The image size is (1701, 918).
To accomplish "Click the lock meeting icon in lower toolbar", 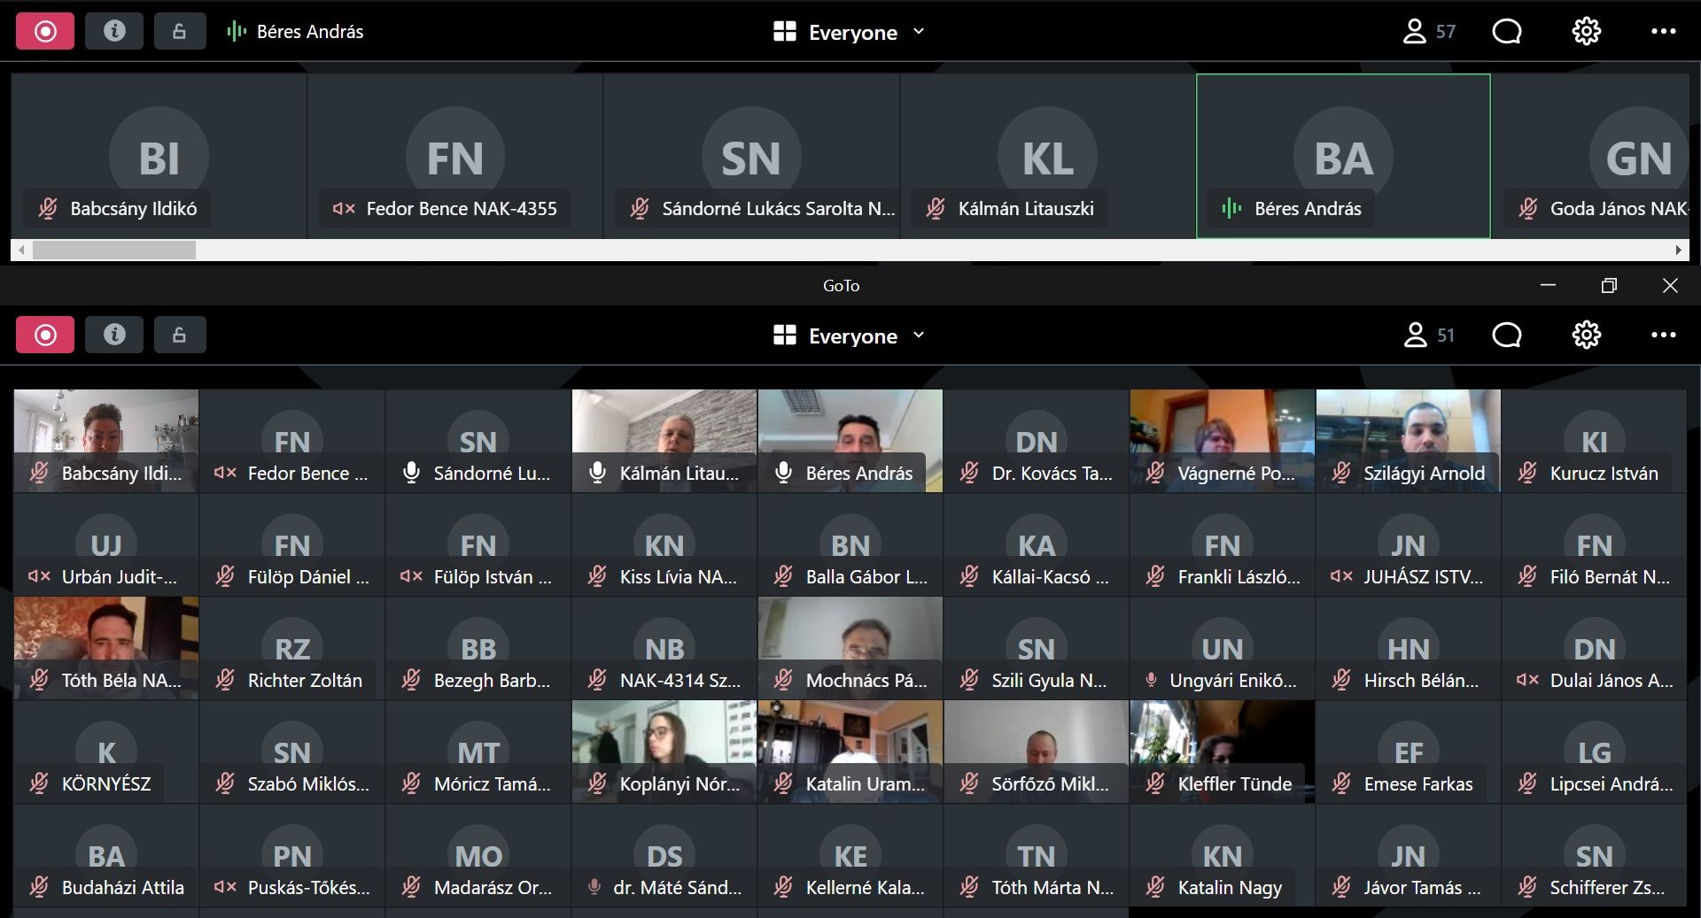I will (179, 336).
